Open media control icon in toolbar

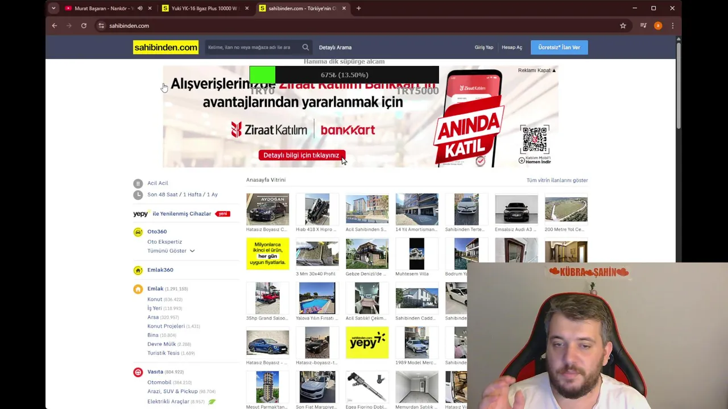click(x=643, y=26)
